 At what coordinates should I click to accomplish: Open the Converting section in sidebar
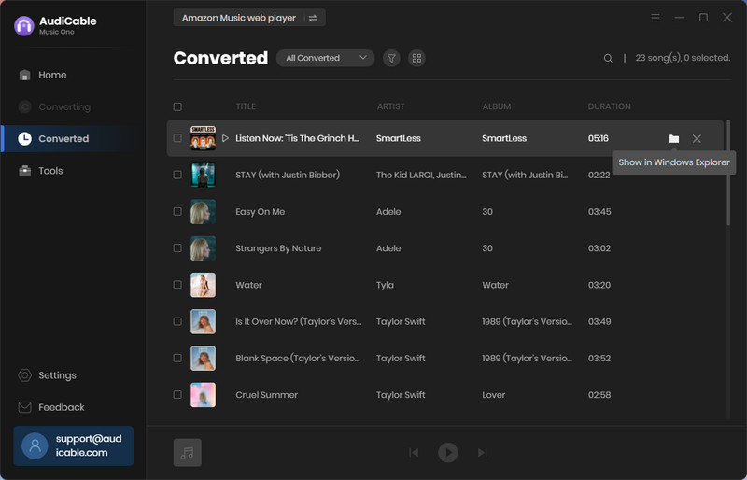pos(54,106)
